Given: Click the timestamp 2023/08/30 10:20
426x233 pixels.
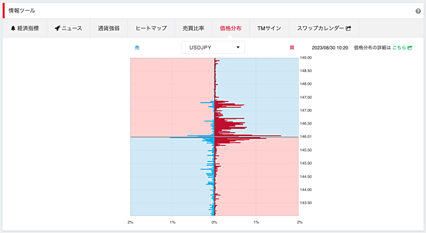Looking at the screenshot, I should point(330,48).
